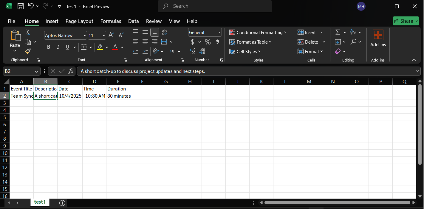Switch to the Formulas tab
Viewport: 424px width, 209px height.
111,21
